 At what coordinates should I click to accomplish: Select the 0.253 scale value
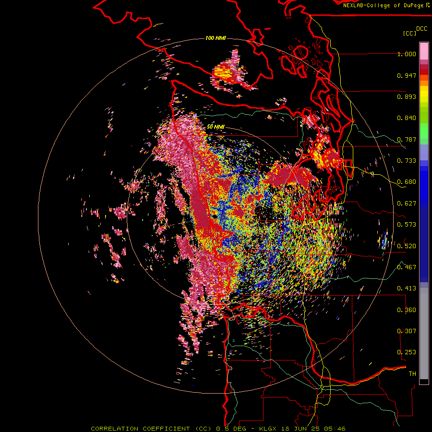click(x=407, y=352)
